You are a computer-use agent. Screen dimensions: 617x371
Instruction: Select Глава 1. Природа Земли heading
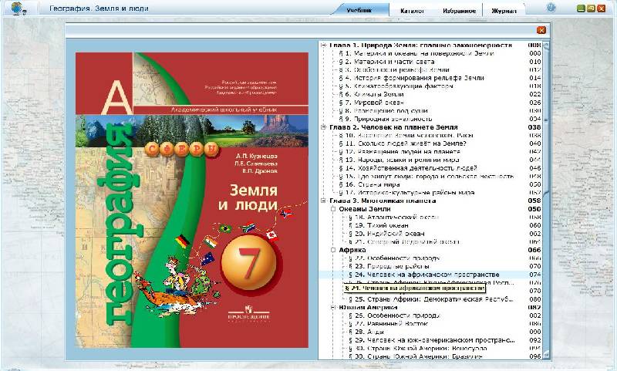tap(420, 46)
